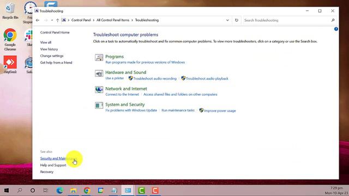
Task: Select Troubleshooting breadcrumb
Action: (x=147, y=20)
